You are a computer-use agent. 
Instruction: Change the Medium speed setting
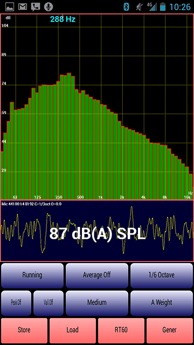[x=97, y=303]
